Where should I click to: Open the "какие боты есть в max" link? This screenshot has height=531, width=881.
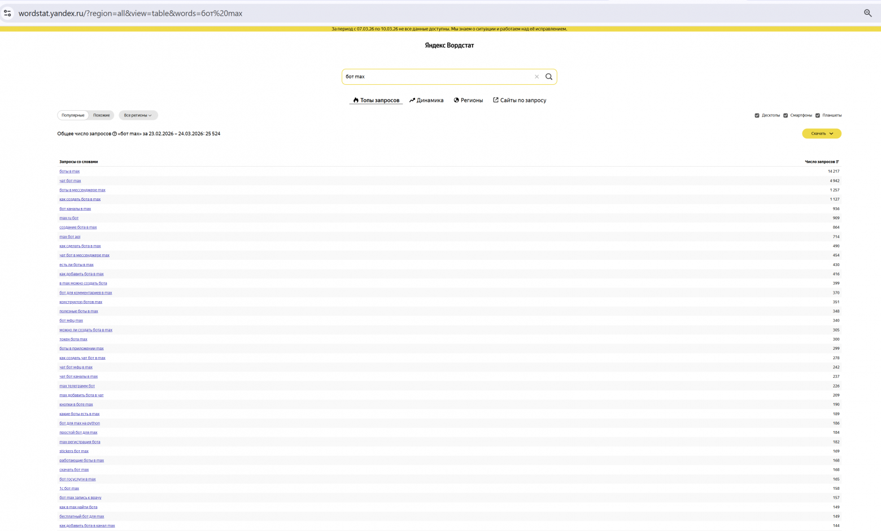(x=80, y=414)
